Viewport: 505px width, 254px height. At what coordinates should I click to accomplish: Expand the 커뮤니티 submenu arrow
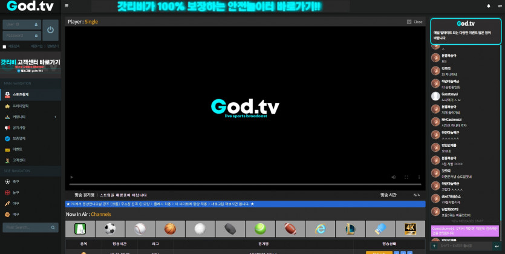55,117
